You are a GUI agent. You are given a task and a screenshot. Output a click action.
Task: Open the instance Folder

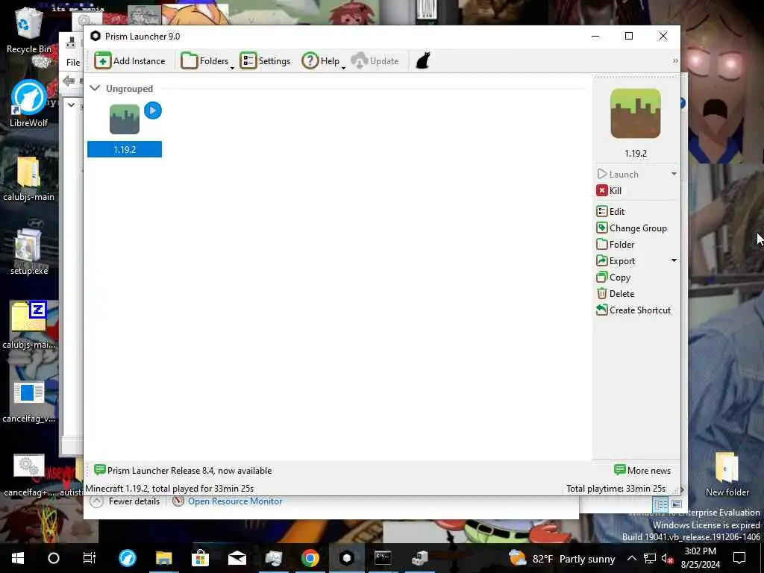tap(616, 245)
